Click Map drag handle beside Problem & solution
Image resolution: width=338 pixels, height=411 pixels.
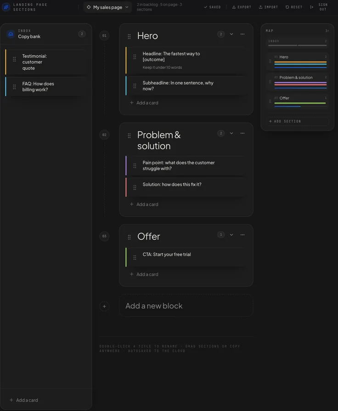coord(270,82)
